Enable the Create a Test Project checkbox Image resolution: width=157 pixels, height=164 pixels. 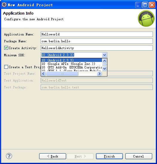(x=6, y=67)
